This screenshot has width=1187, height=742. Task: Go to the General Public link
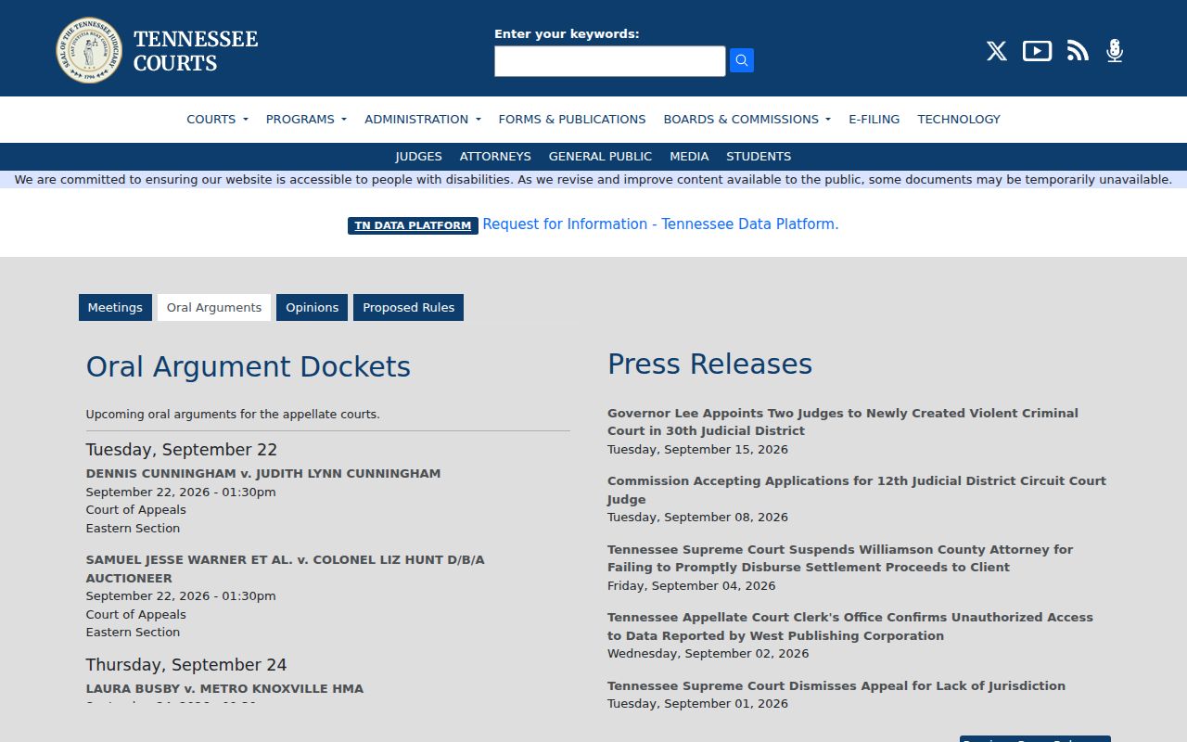pos(600,156)
